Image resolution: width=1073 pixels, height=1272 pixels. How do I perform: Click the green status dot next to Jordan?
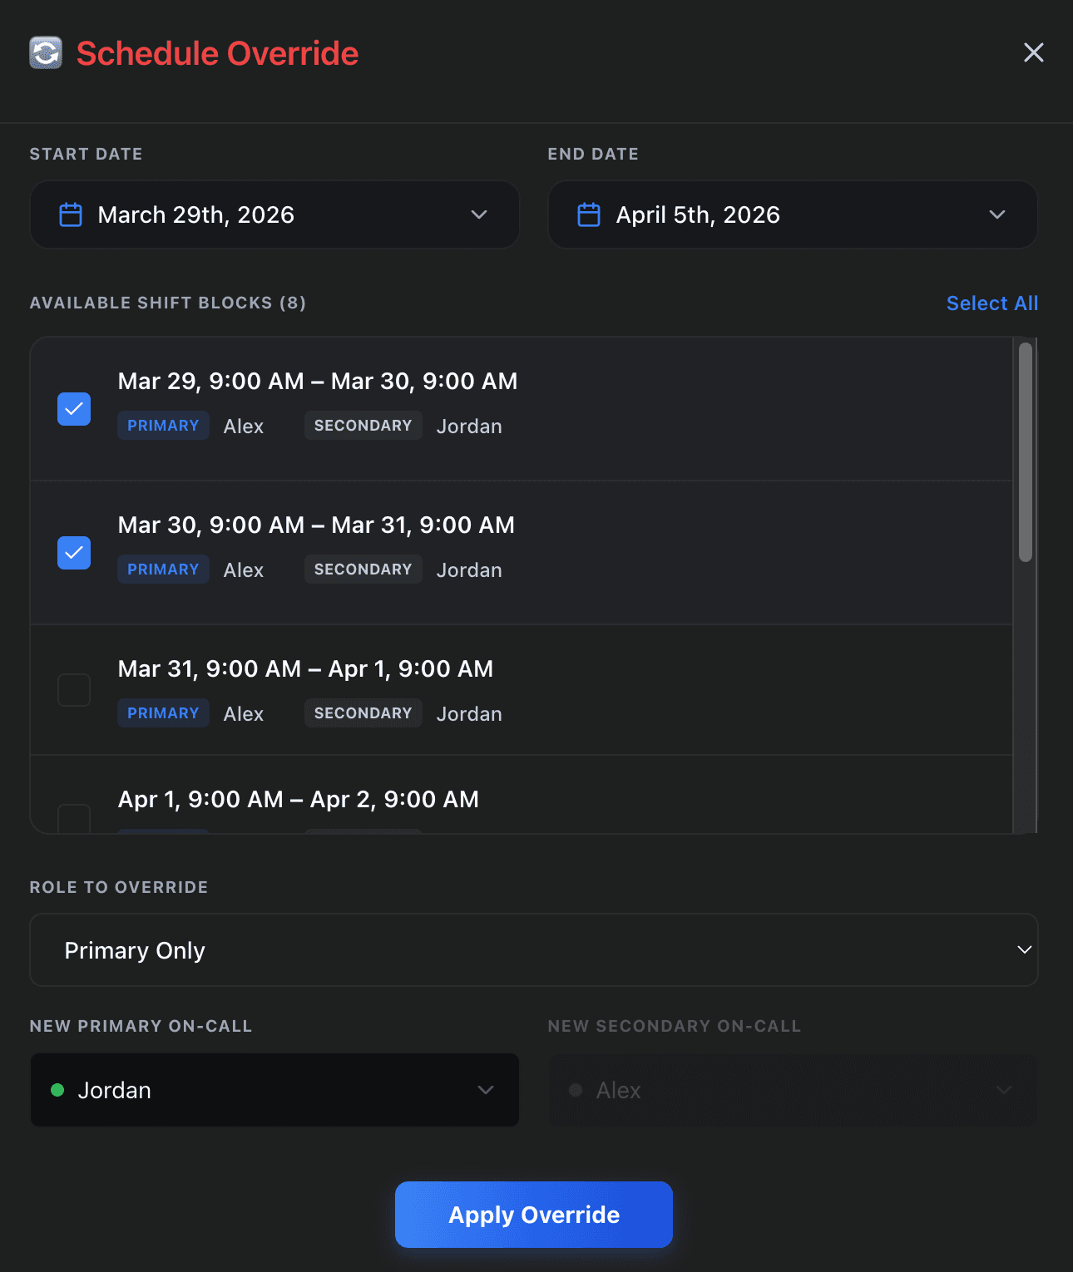point(57,1090)
